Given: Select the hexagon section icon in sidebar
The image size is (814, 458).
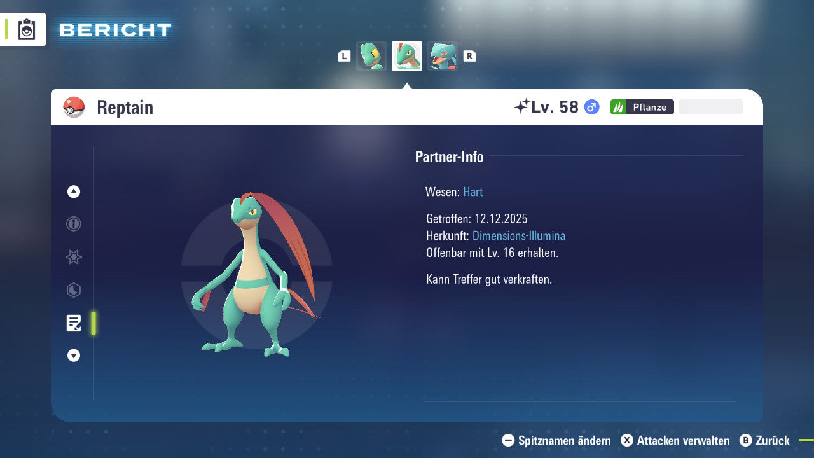Looking at the screenshot, I should [73, 290].
